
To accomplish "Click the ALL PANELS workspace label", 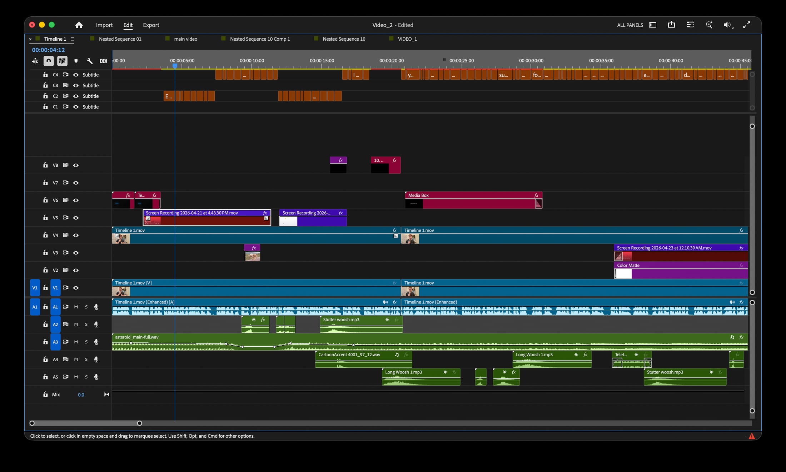I will point(630,25).
